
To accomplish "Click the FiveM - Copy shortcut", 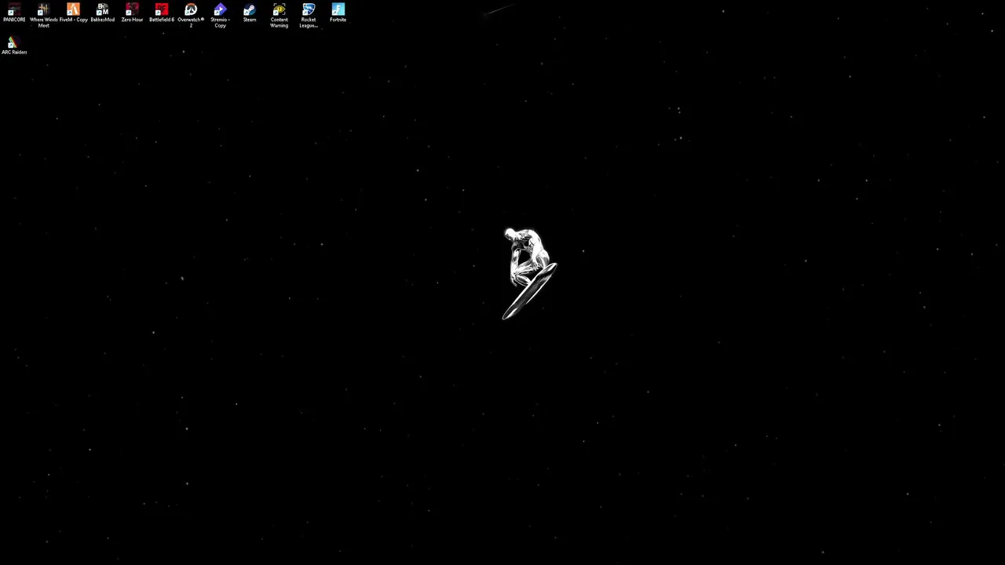I will click(73, 13).
